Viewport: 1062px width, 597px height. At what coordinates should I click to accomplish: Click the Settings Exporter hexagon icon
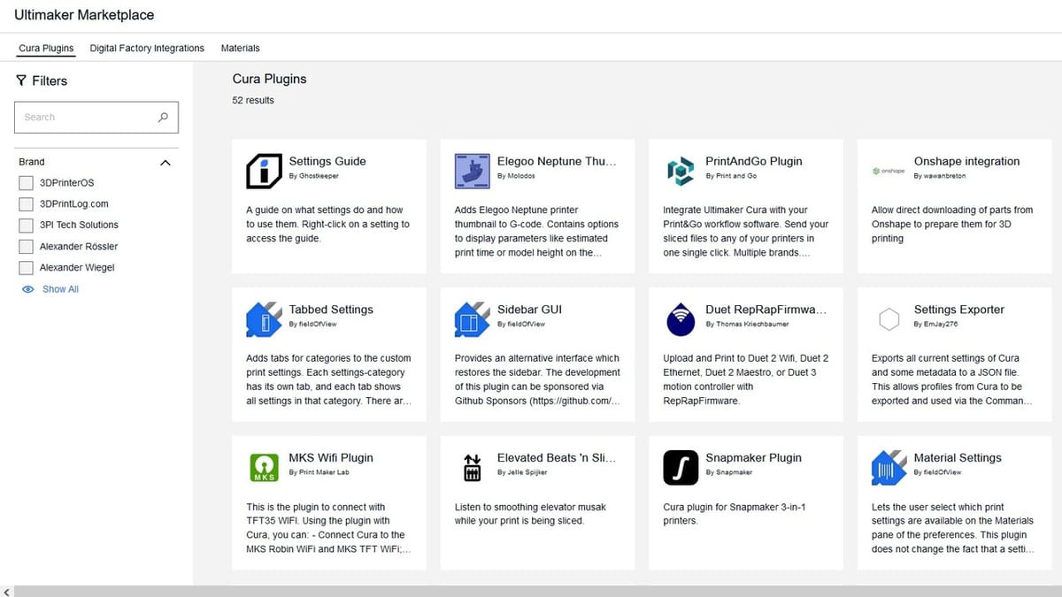[889, 319]
